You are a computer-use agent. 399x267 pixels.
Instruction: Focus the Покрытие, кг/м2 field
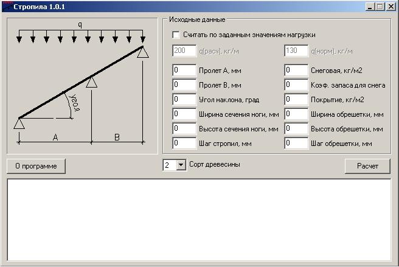296,99
